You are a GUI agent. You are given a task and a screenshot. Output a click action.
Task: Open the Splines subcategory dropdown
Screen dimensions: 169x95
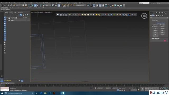coord(159,18)
